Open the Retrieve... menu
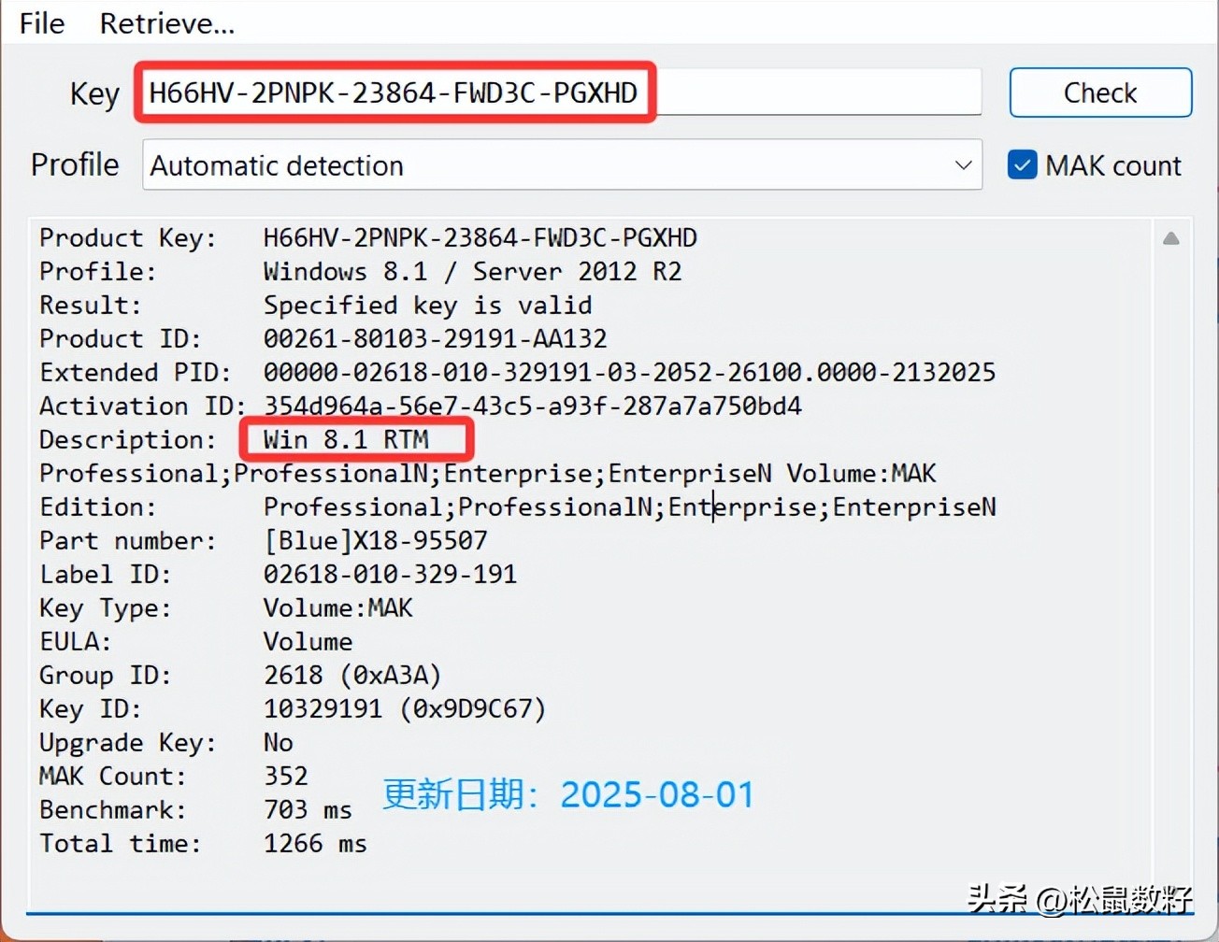This screenshot has width=1219, height=942. pos(166,23)
